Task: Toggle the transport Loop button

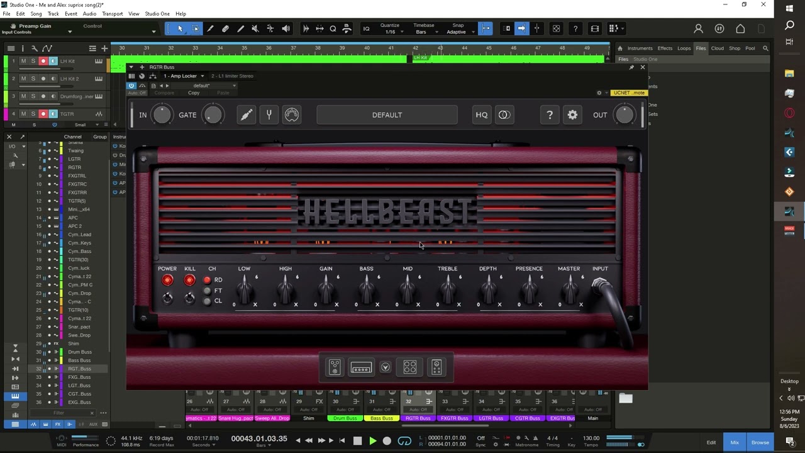Action: point(404,441)
